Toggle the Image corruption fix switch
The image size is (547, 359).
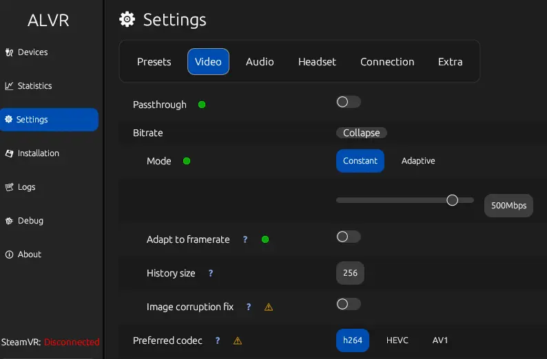[x=348, y=304]
